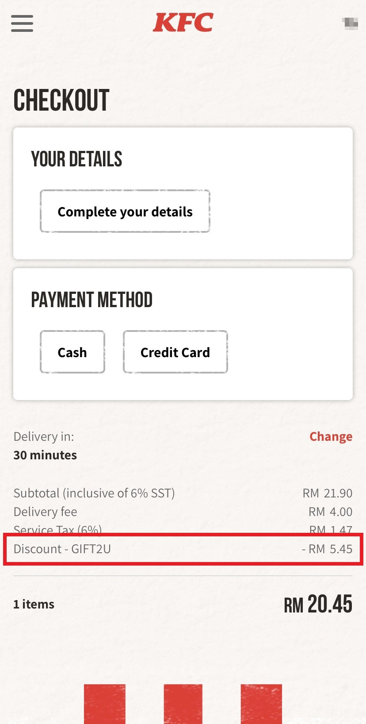Click the Delivery fee label
This screenshot has height=724, width=366.
point(46,512)
